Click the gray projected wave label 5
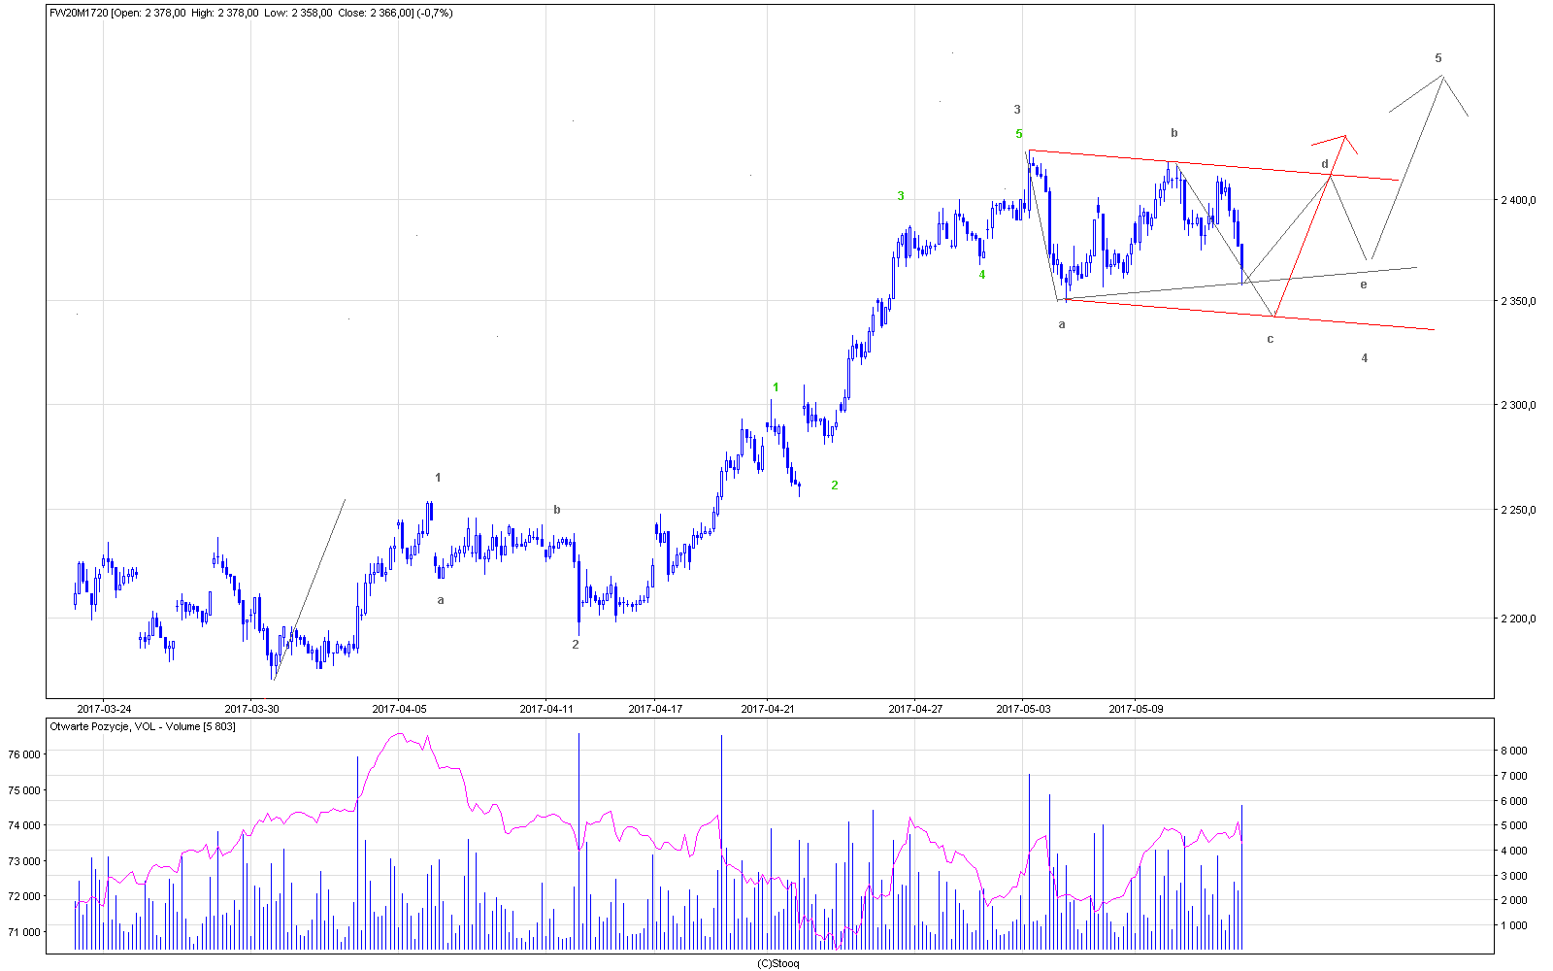The width and height of the screenshot is (1553, 971). point(1438,58)
